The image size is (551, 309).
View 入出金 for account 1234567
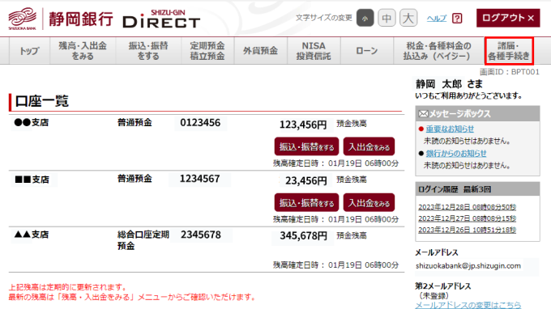pos(369,203)
